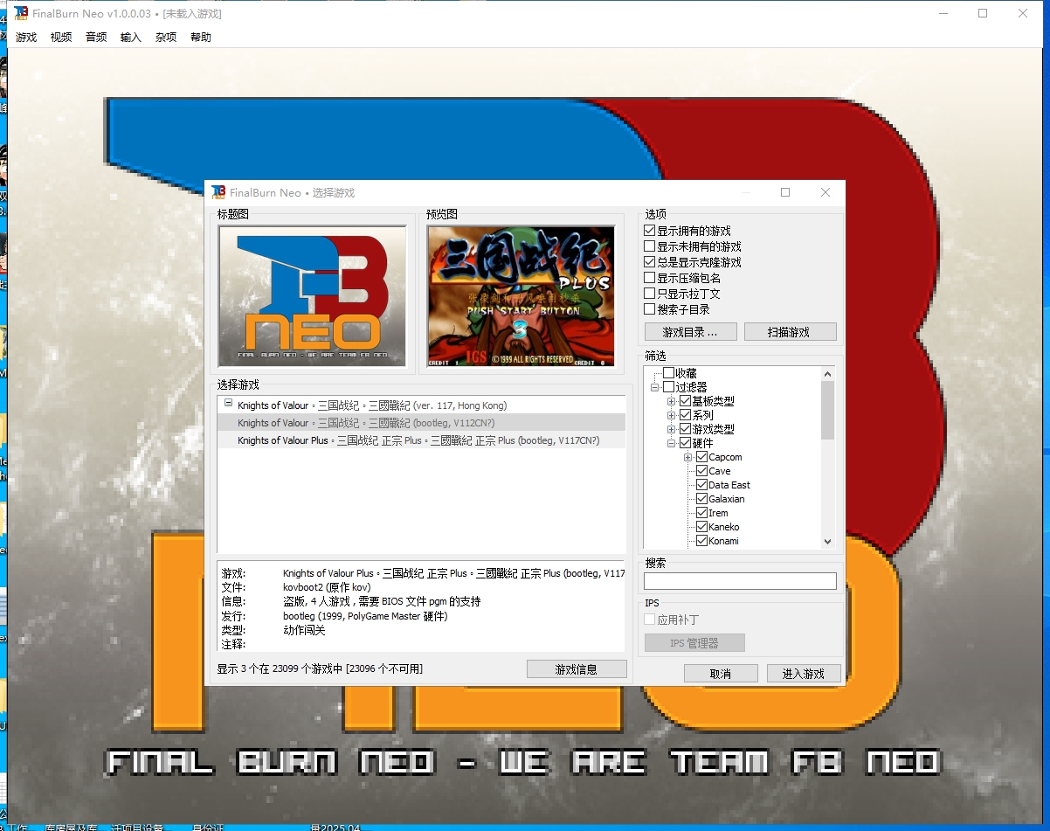The width and height of the screenshot is (1050, 831).
Task: Click 扫描游戏 button
Action: tap(791, 332)
